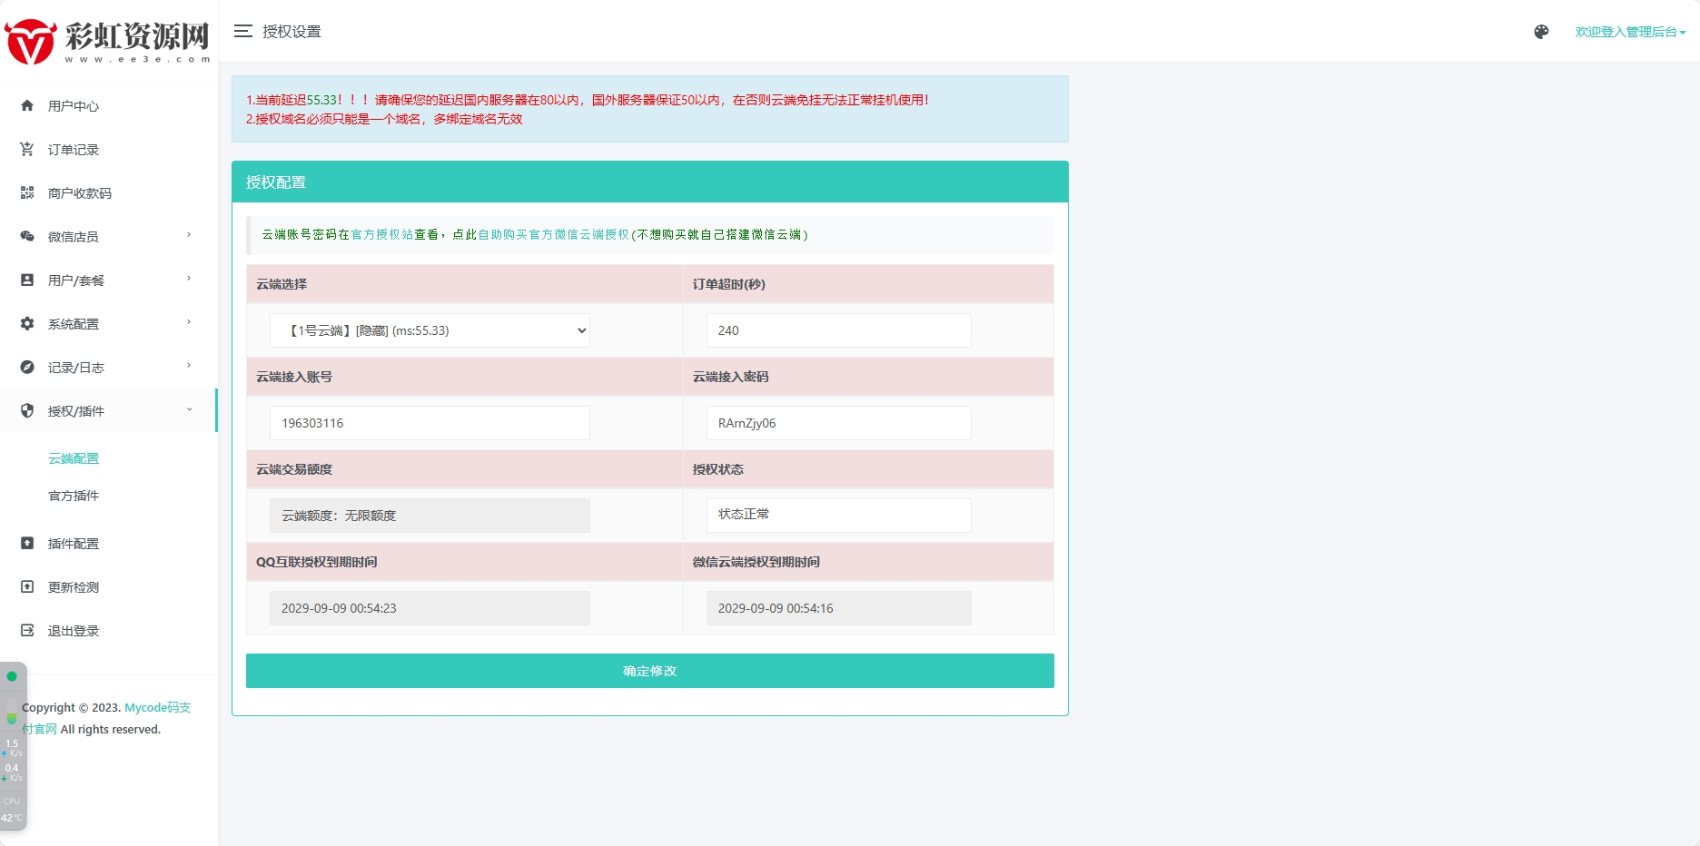Click the gear icon for 系统配置
The image size is (1700, 846).
[x=27, y=324]
